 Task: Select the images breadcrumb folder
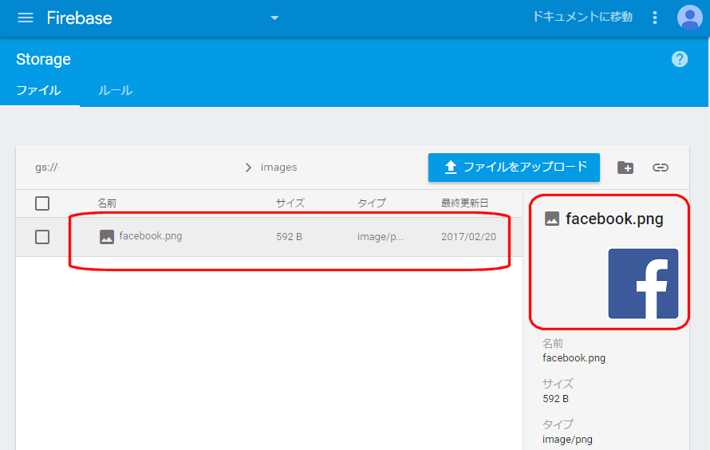[x=279, y=167]
